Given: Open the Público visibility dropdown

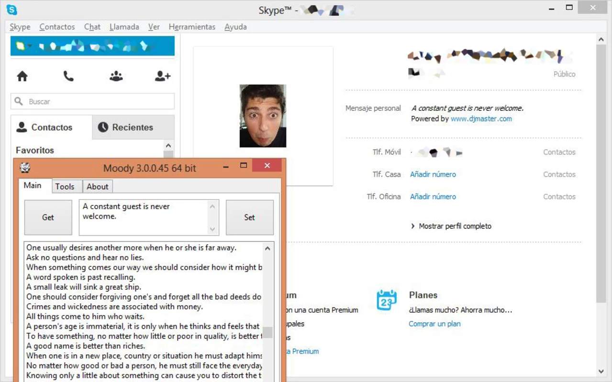Looking at the screenshot, I should [564, 74].
